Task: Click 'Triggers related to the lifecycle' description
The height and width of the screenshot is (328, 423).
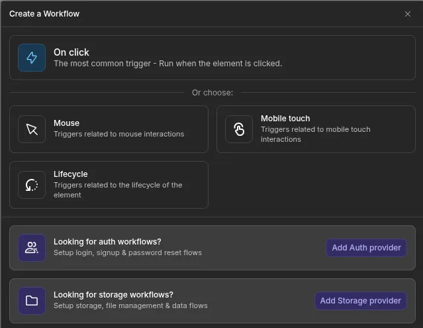Action: [118, 190]
